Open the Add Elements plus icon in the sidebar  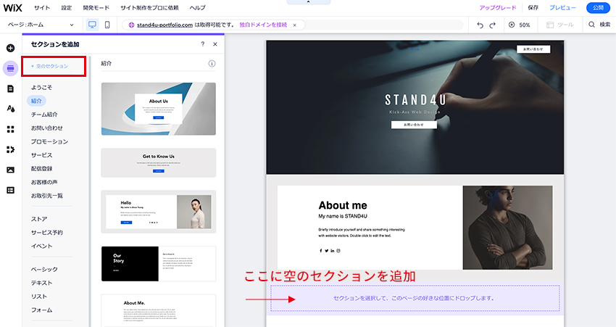pos(11,48)
